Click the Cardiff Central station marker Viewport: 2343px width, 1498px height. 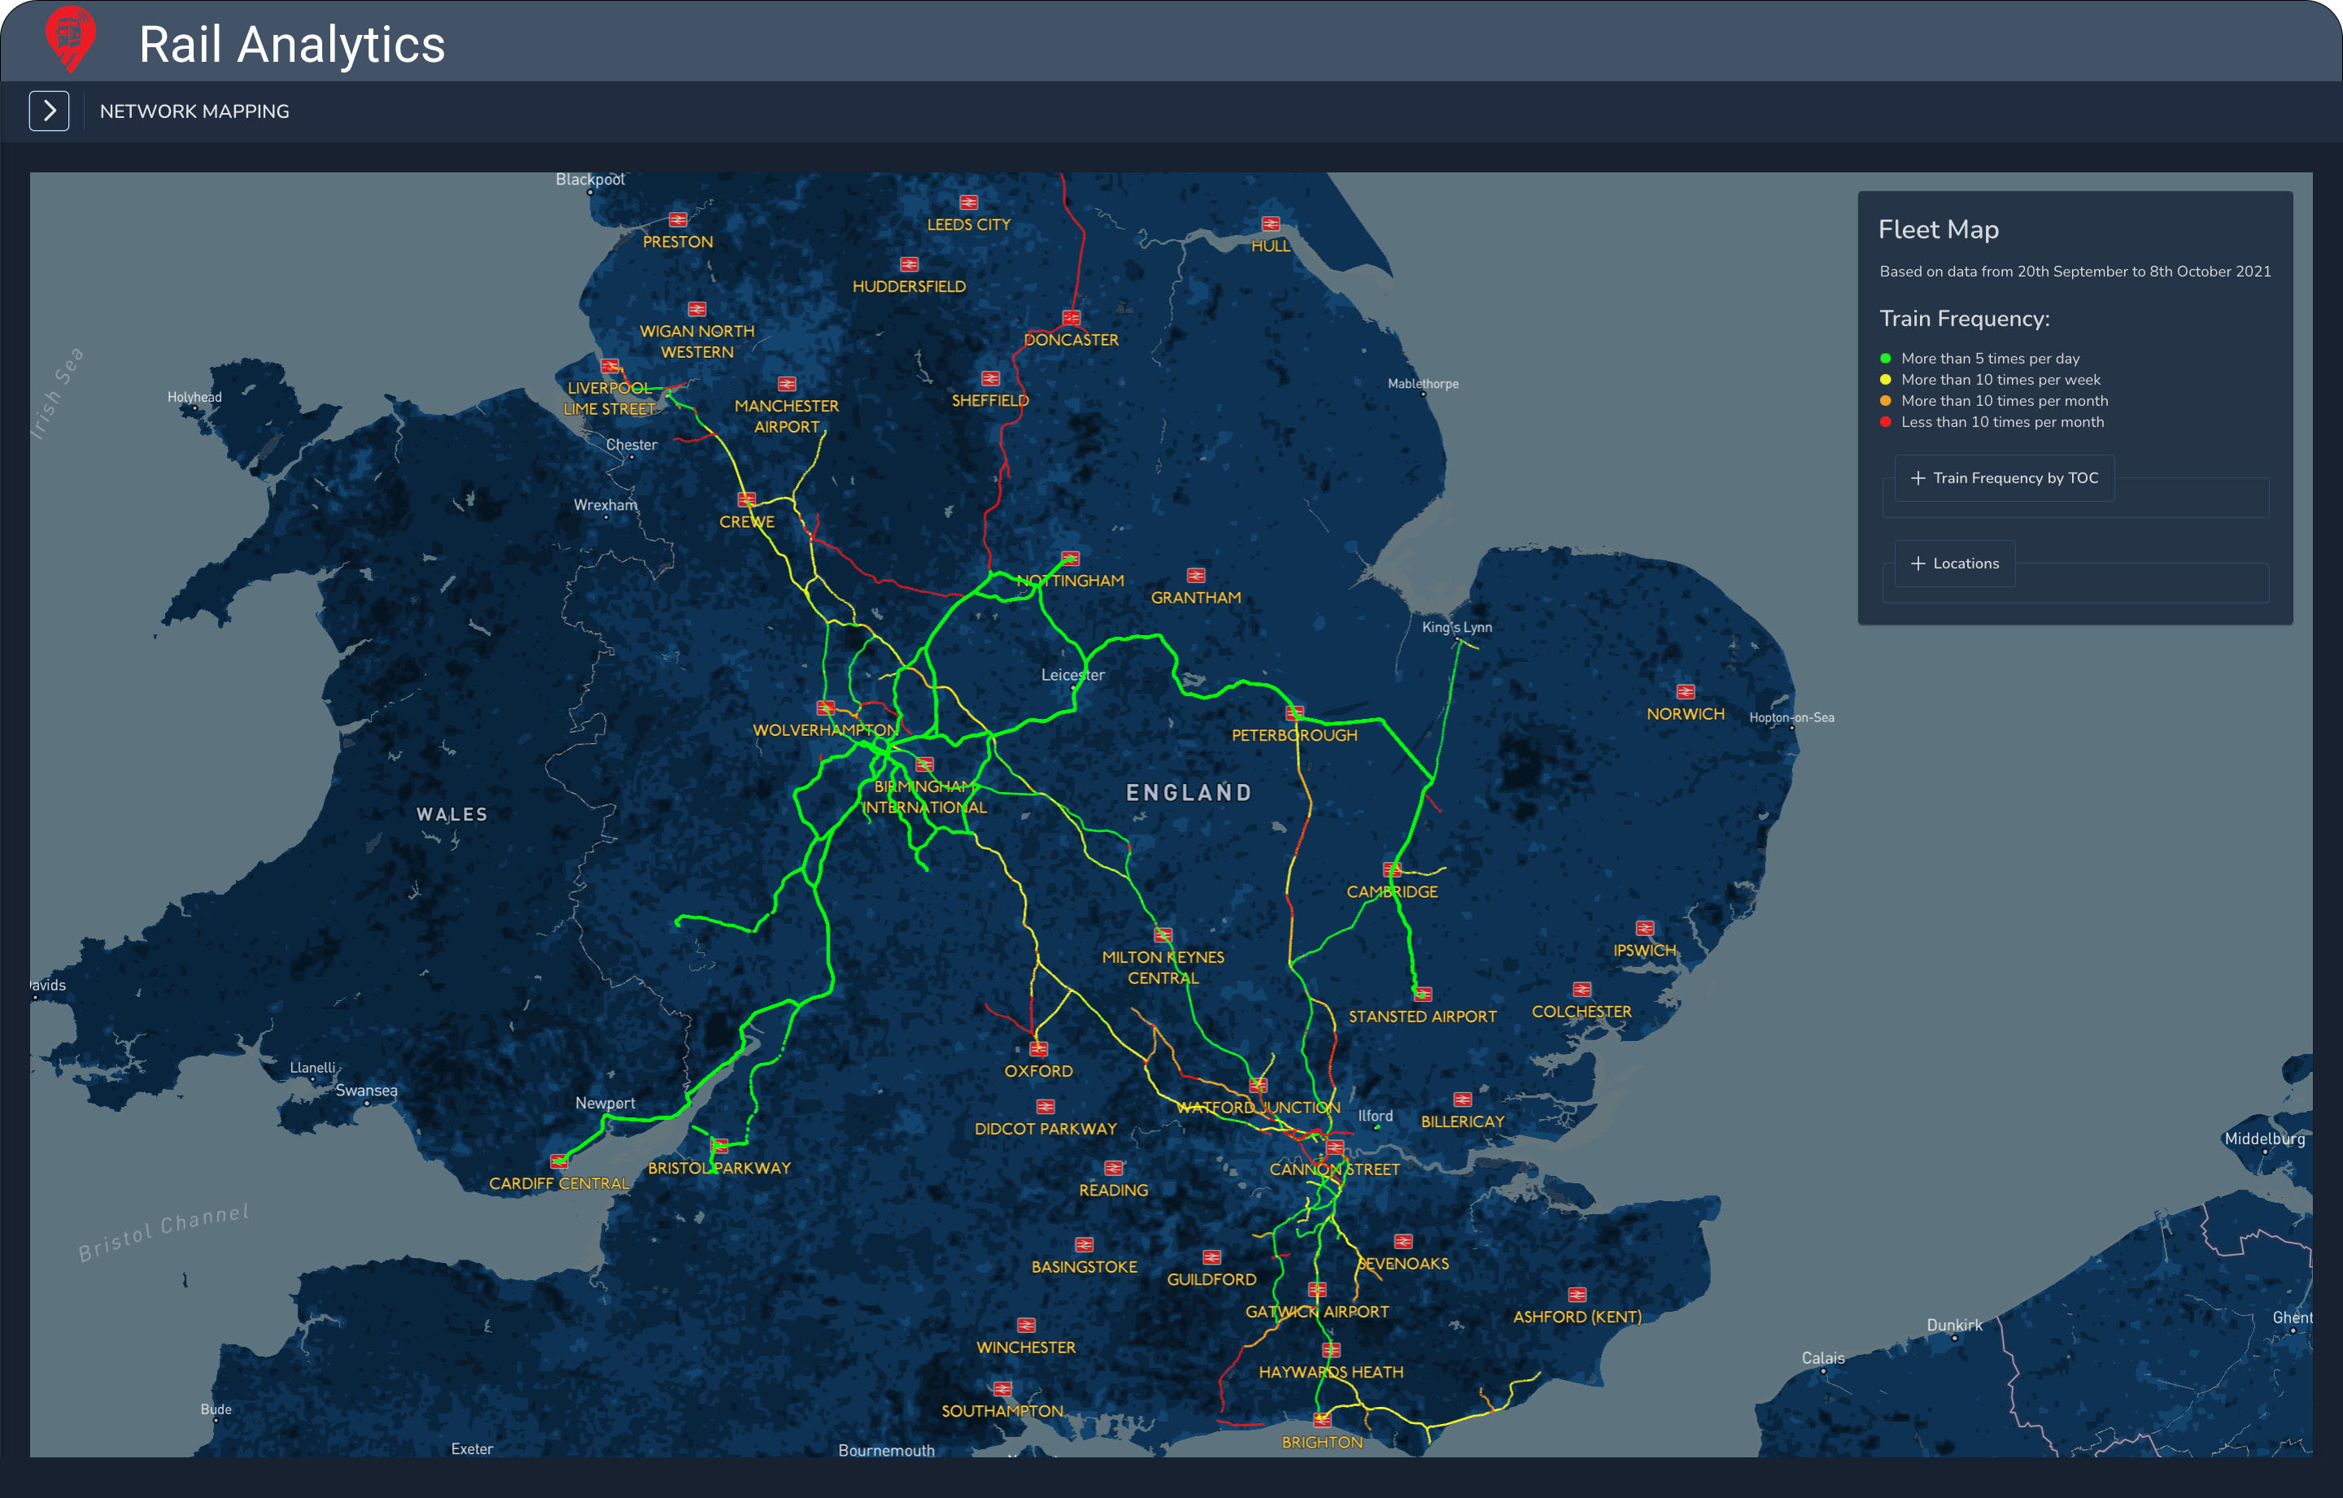pos(560,1160)
